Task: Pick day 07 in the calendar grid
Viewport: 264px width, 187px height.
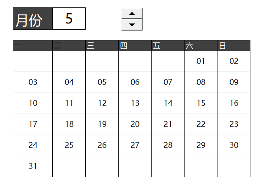Action: point(168,82)
